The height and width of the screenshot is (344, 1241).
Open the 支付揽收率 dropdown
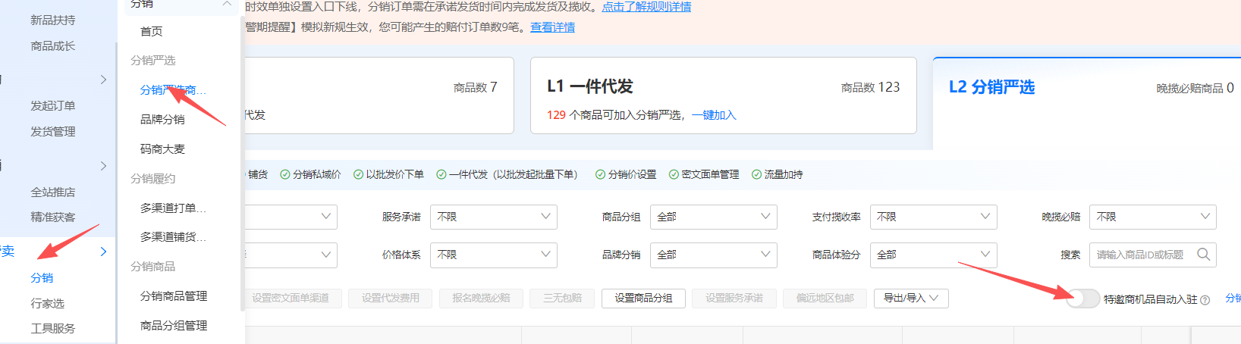coord(933,217)
